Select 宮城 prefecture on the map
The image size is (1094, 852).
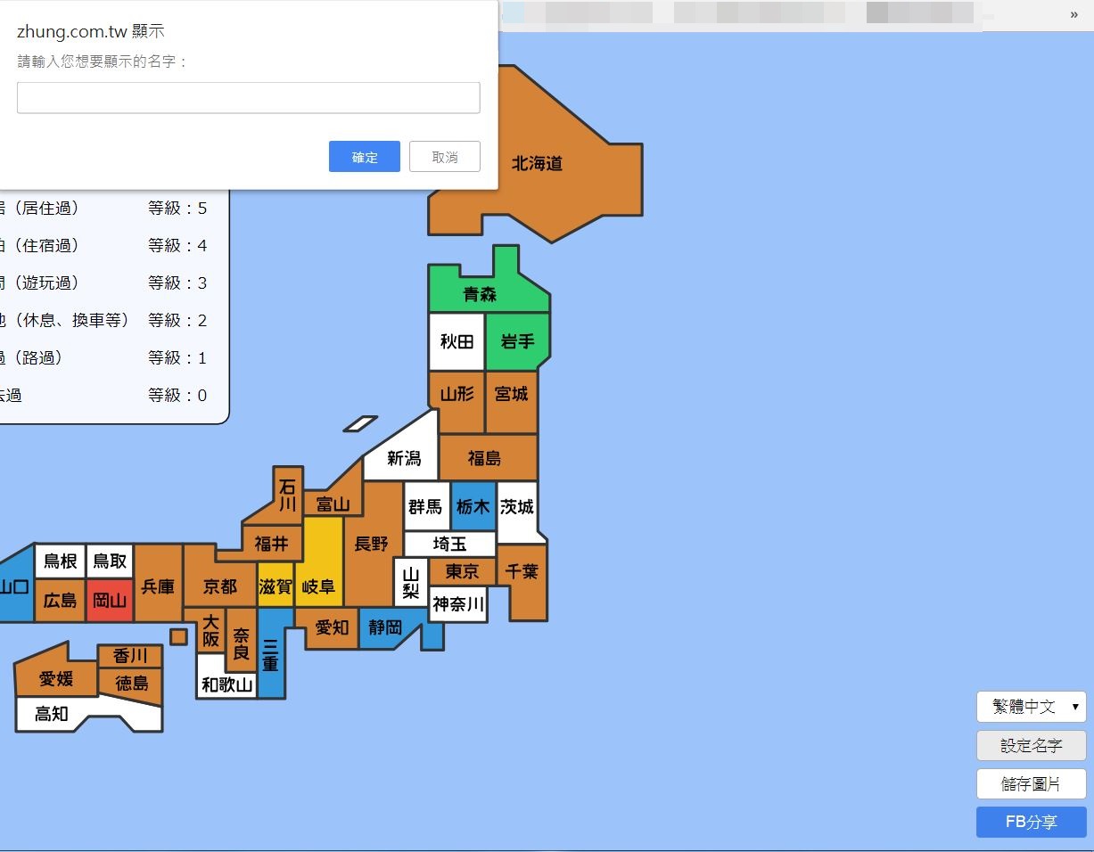pyautogui.click(x=512, y=394)
